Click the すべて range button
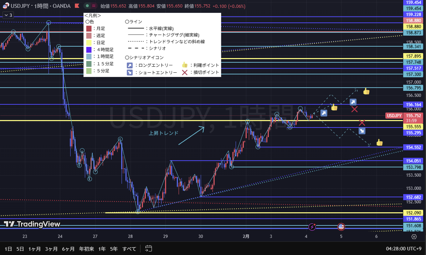The width and height of the screenshot is (426, 255). [x=129, y=249]
